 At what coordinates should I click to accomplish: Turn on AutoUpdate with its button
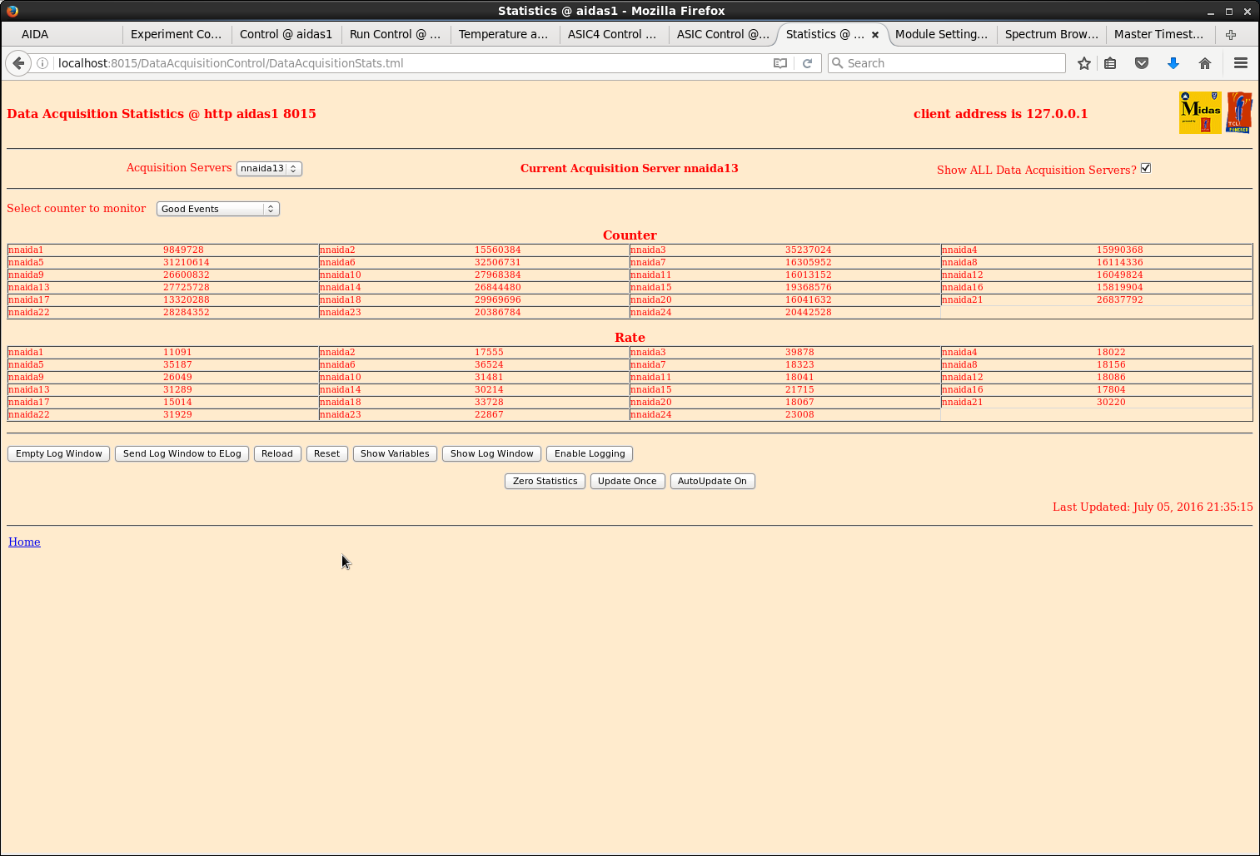click(x=712, y=481)
